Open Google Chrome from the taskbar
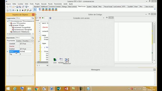Screen dimensions: 162x91 pos(37,89)
